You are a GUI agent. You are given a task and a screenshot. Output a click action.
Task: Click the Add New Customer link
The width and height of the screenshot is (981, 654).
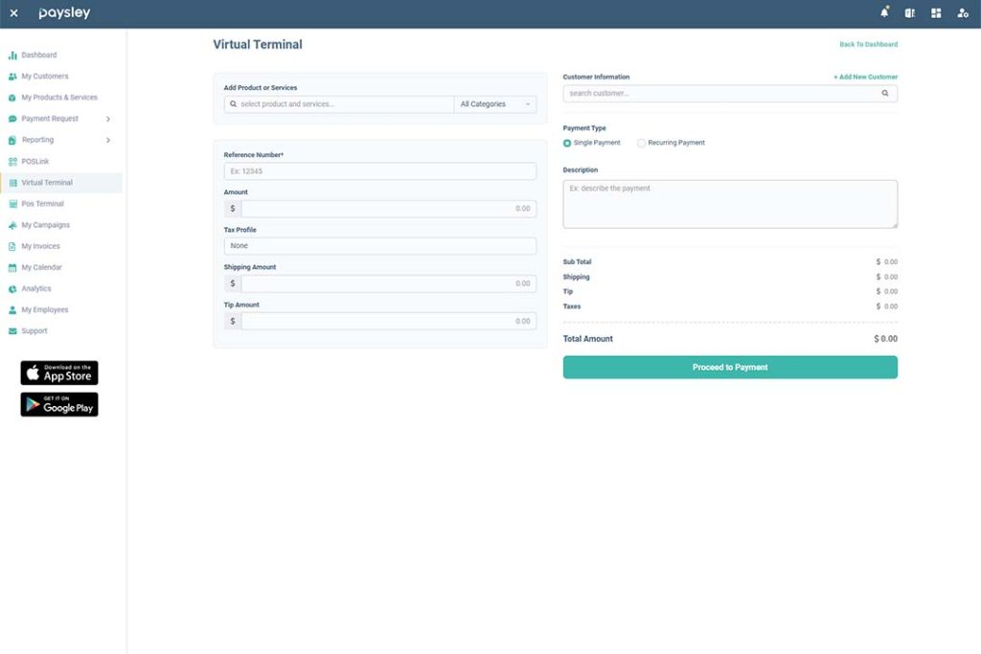865,77
